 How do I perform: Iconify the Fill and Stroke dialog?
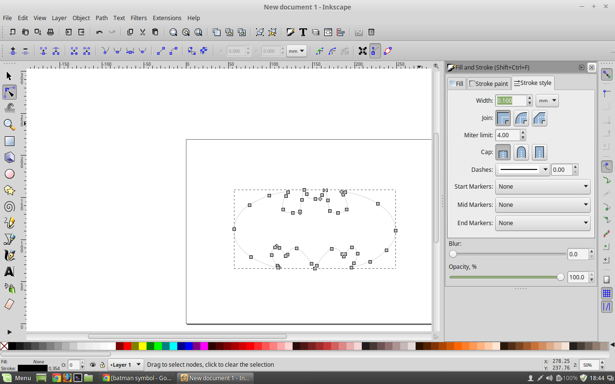point(581,68)
